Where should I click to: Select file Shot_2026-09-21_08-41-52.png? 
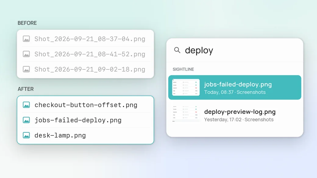point(90,54)
